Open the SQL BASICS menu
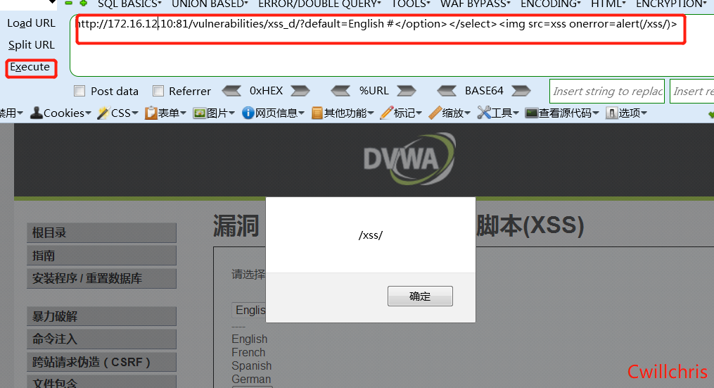 tap(129, 4)
